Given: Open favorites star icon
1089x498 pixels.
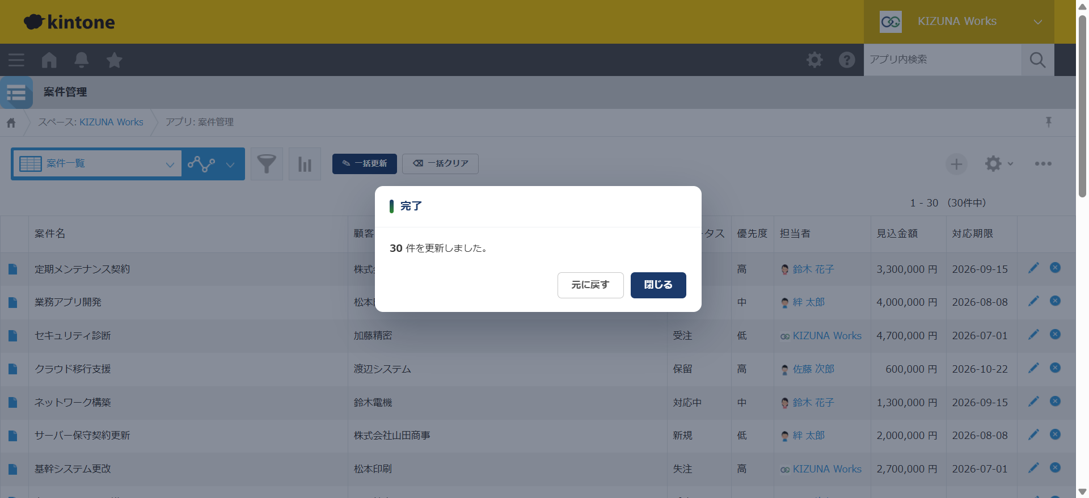Looking at the screenshot, I should (115, 60).
